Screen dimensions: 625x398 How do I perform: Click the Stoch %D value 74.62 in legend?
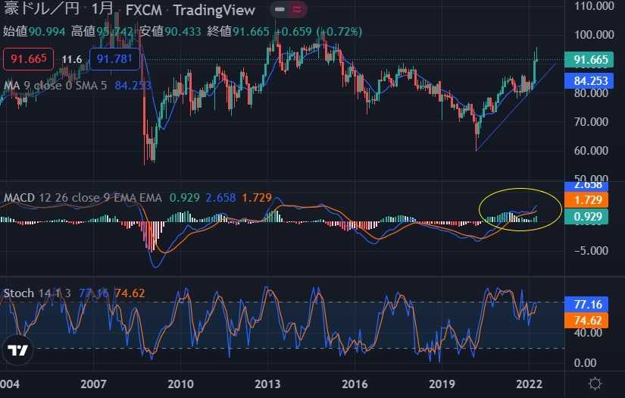pyautogui.click(x=130, y=293)
